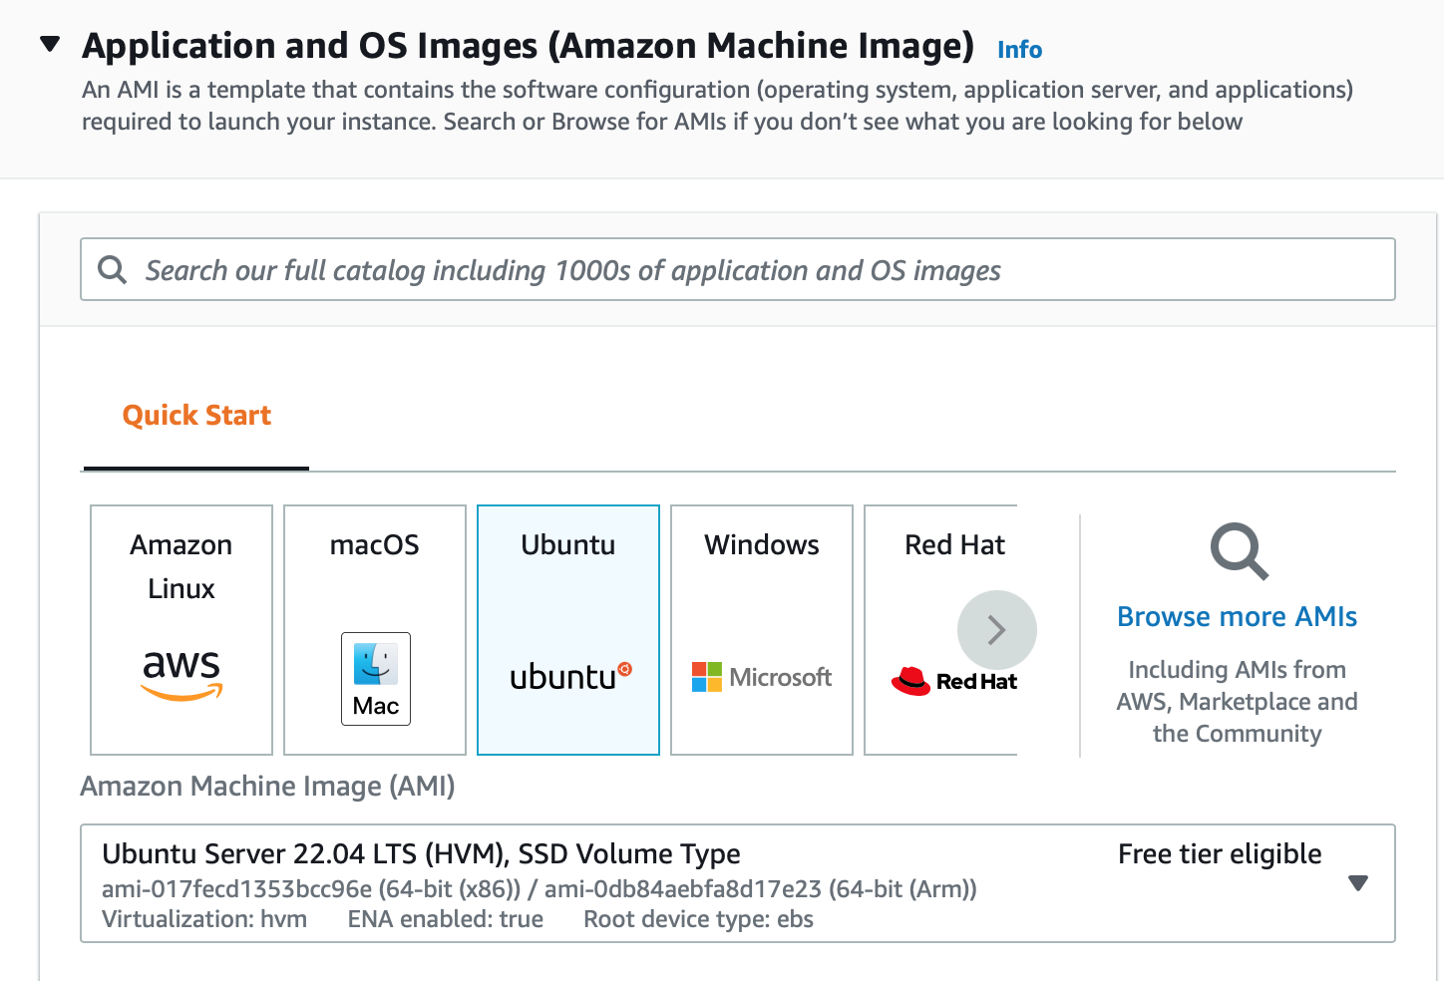Click the AMI dropdown arrow
Screen dimensions: 1444x981
pos(1358,883)
